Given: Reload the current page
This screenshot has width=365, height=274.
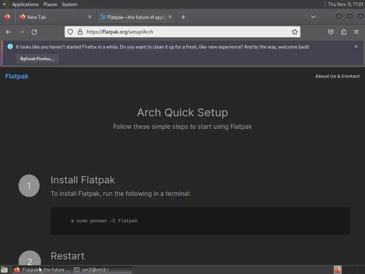Looking at the screenshot, I should 34,32.
